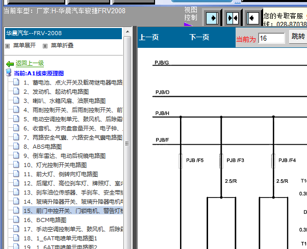Click the tree panel scroll up arrow
Image resolution: width=307 pixels, height=249 pixels.
tap(127, 32)
